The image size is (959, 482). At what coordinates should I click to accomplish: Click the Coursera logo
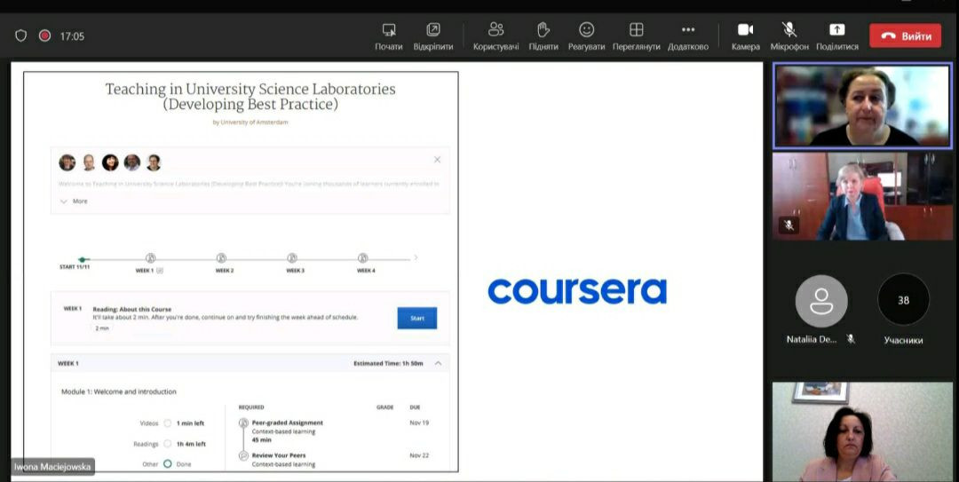coord(577,291)
